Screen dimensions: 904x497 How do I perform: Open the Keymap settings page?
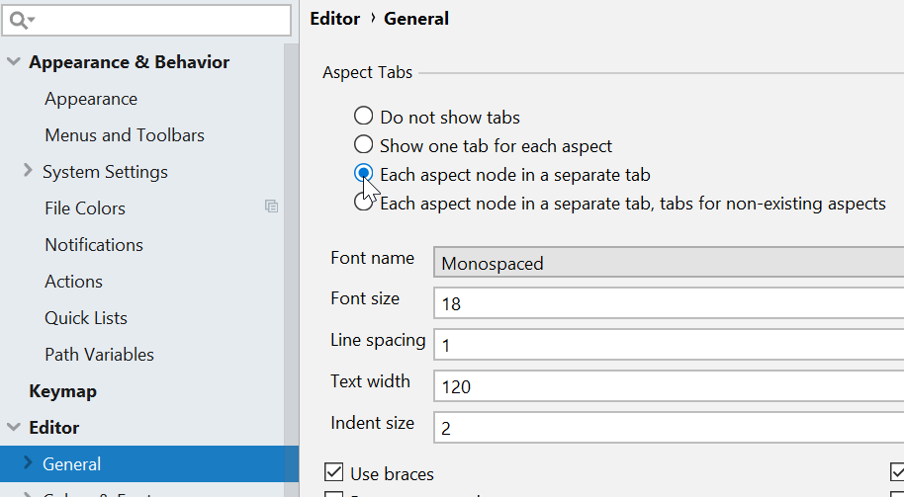63,391
